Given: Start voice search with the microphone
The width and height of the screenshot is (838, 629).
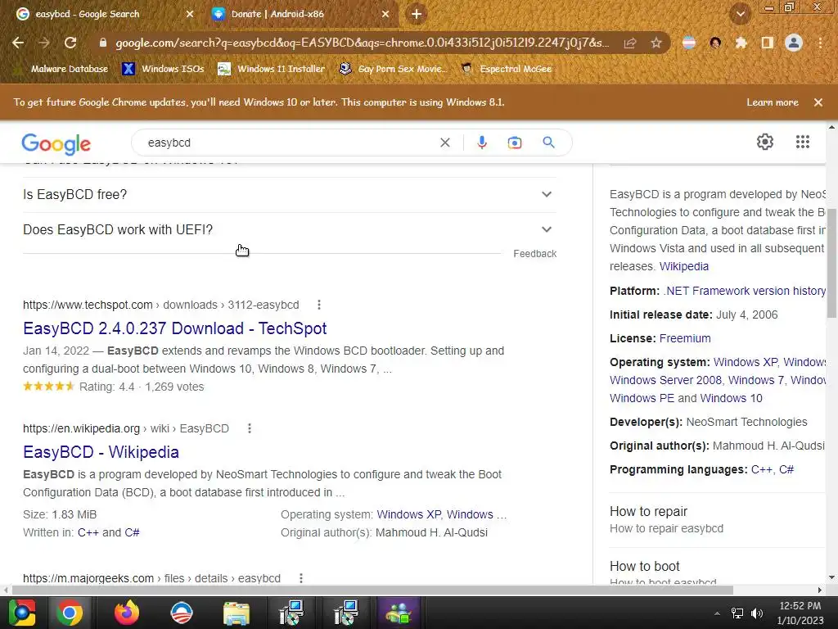Looking at the screenshot, I should click(x=481, y=143).
